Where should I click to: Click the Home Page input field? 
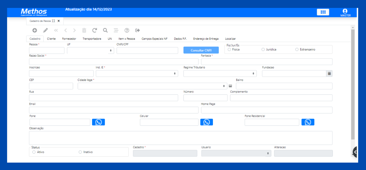[267, 110]
